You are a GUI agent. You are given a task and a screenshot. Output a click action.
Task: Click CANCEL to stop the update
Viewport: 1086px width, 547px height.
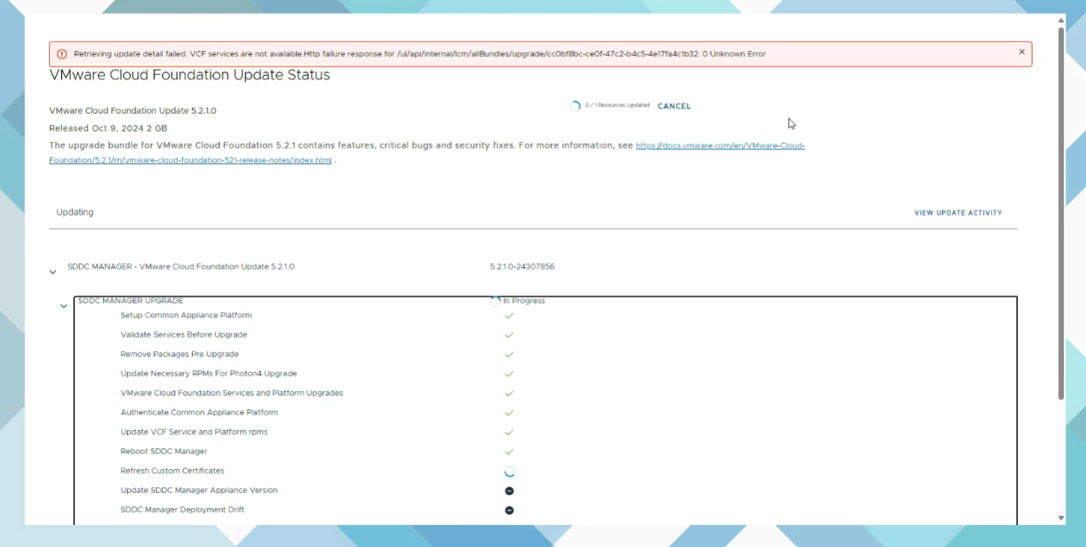pyautogui.click(x=673, y=106)
